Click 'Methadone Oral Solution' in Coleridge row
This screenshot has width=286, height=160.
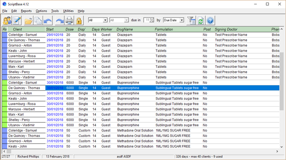click(135, 131)
